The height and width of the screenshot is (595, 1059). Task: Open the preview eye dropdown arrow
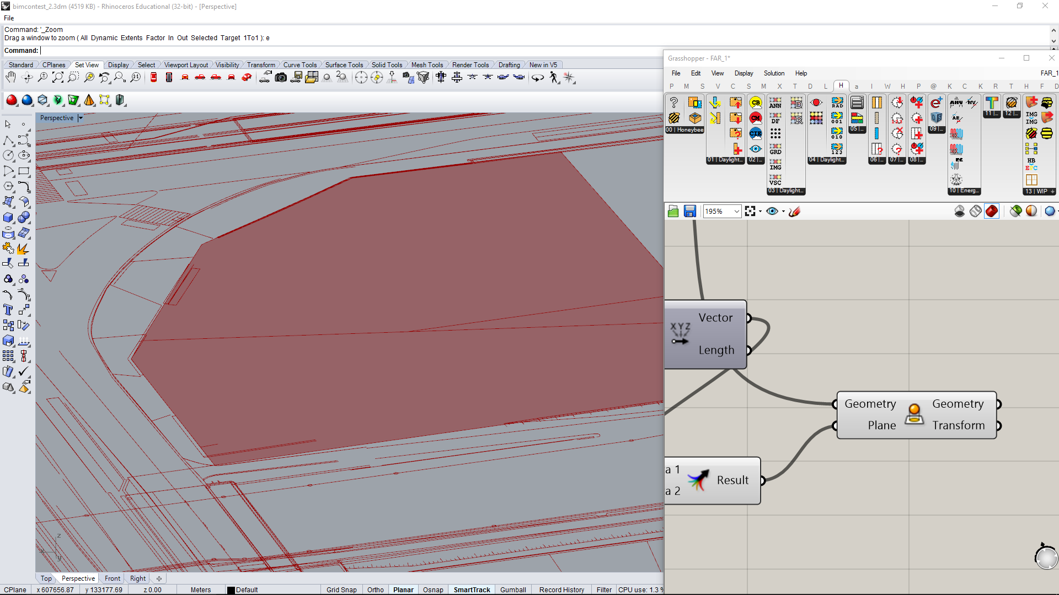(x=783, y=212)
